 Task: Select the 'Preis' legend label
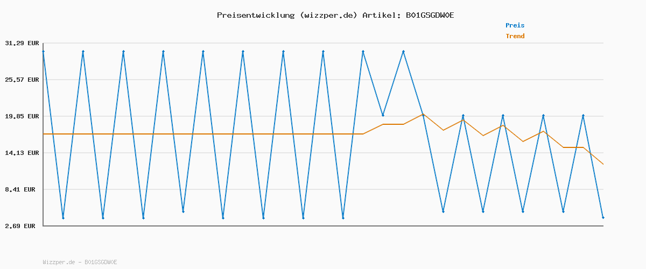click(x=515, y=25)
